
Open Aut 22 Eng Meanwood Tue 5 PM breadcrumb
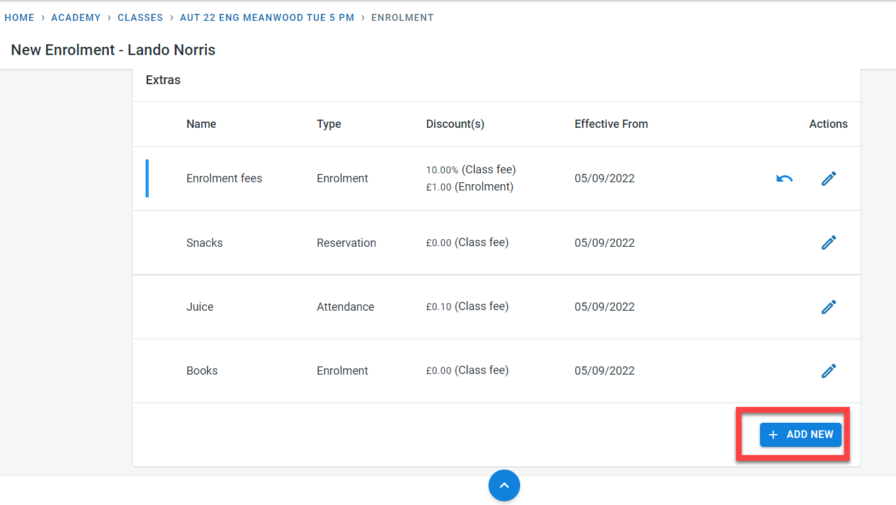267,18
